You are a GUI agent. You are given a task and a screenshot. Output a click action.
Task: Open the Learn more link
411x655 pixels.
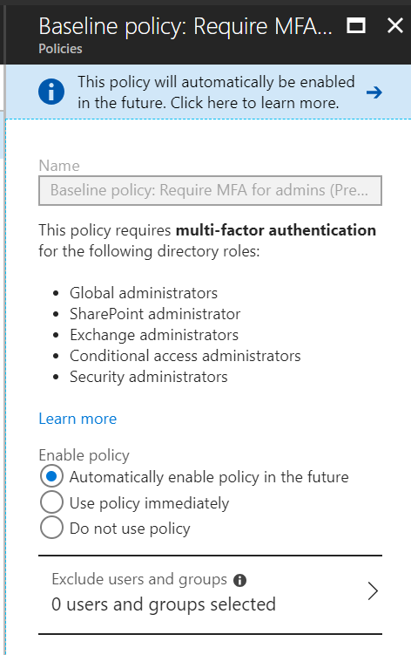click(77, 419)
